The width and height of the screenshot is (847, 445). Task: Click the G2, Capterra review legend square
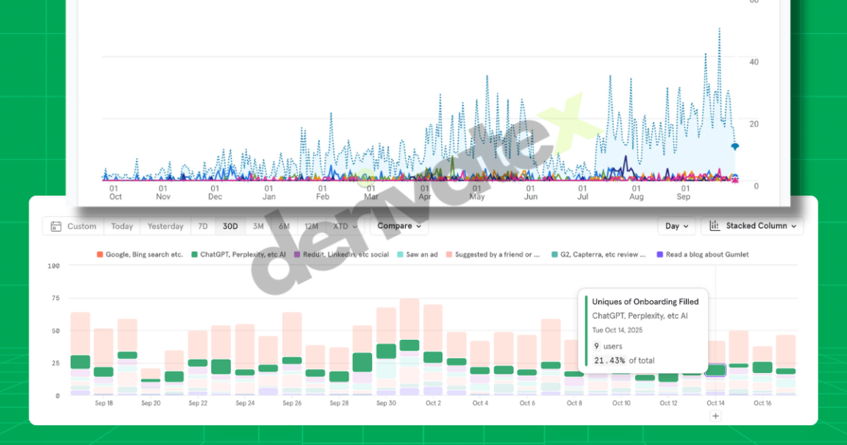tap(557, 254)
